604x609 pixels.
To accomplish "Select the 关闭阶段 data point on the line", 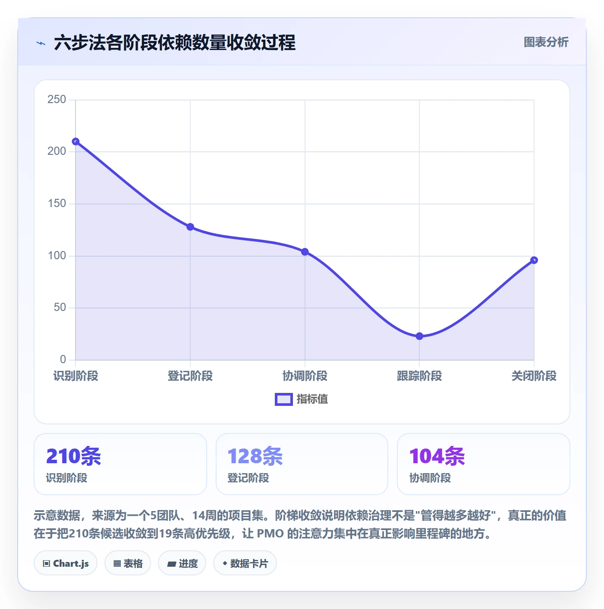I will [534, 260].
